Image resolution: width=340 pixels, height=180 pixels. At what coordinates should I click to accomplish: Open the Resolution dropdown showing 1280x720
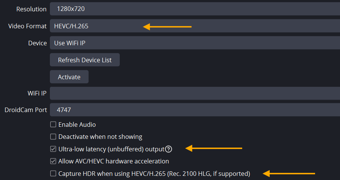[x=195, y=9]
